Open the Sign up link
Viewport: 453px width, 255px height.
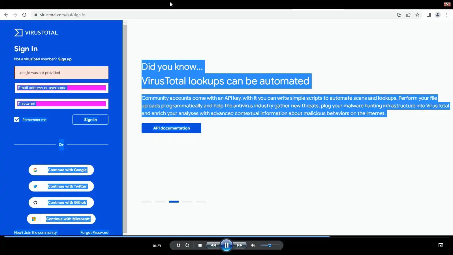[65, 59]
